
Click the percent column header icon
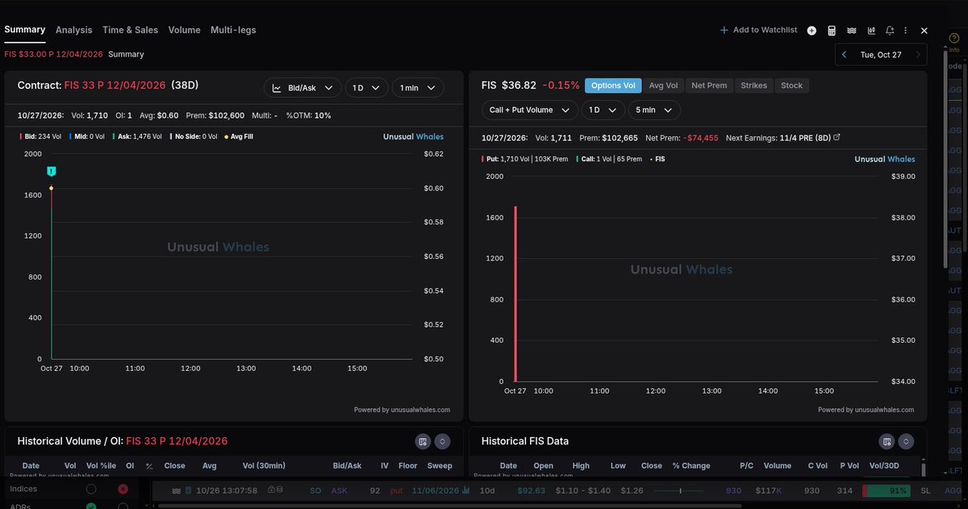149,465
